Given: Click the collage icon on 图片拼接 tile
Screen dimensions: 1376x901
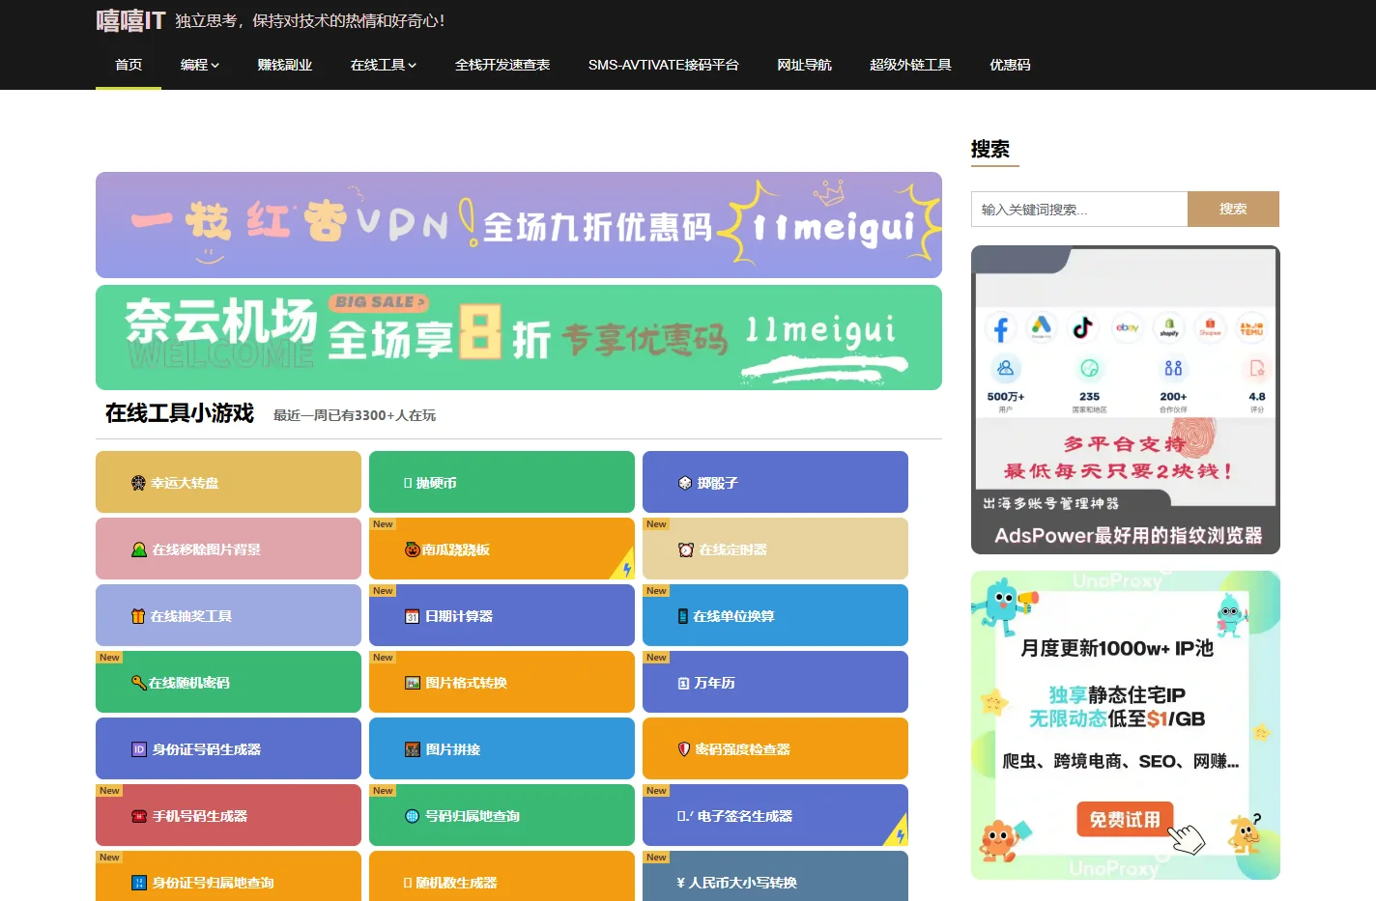Looking at the screenshot, I should (413, 749).
